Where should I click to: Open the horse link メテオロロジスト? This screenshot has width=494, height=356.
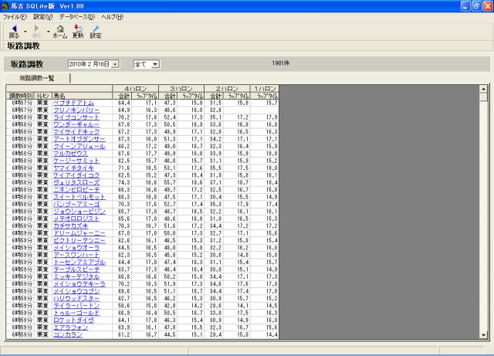tap(76, 219)
